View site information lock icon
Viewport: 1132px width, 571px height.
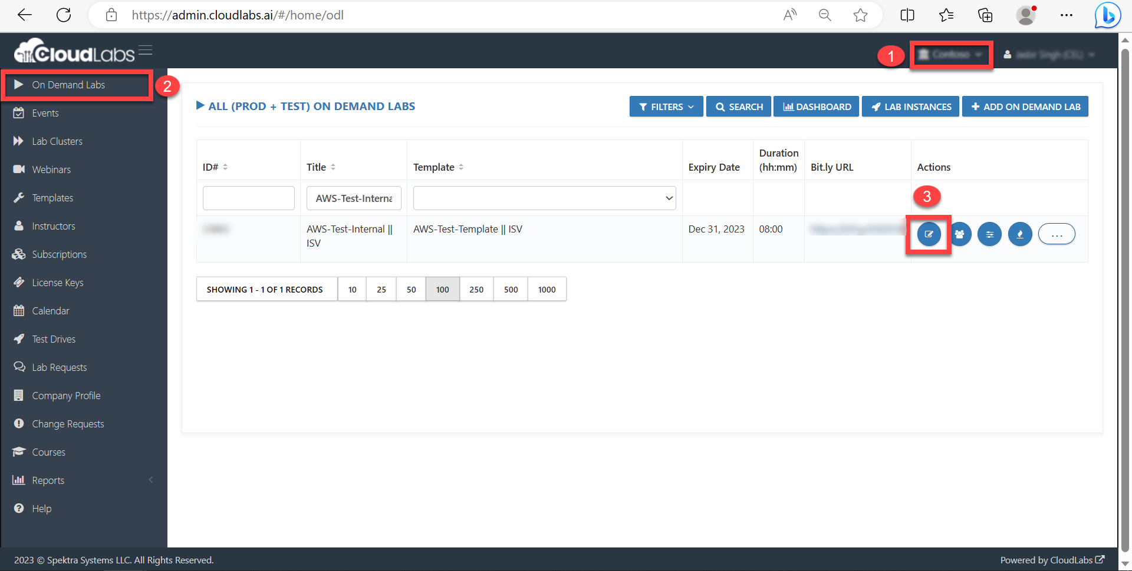tap(111, 15)
